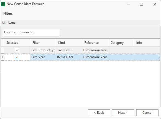Uncheck the FilterProductType selected checkbox

(17, 50)
